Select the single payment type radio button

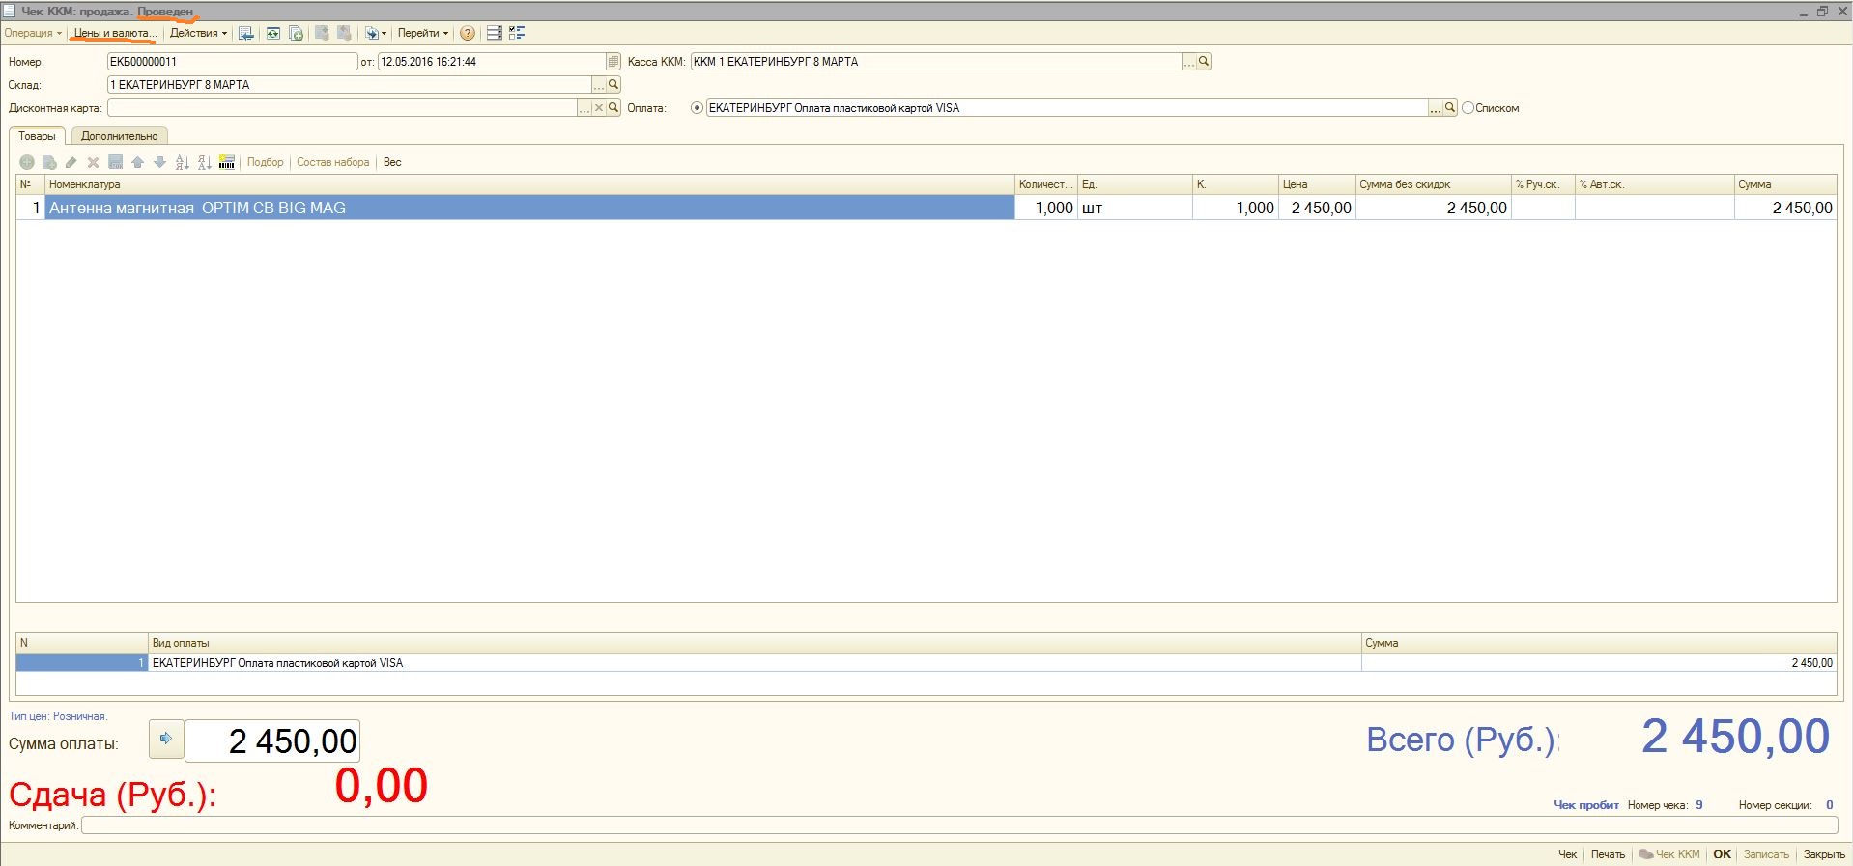[697, 108]
